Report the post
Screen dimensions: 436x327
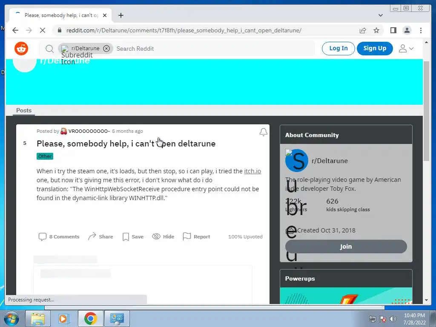(196, 237)
